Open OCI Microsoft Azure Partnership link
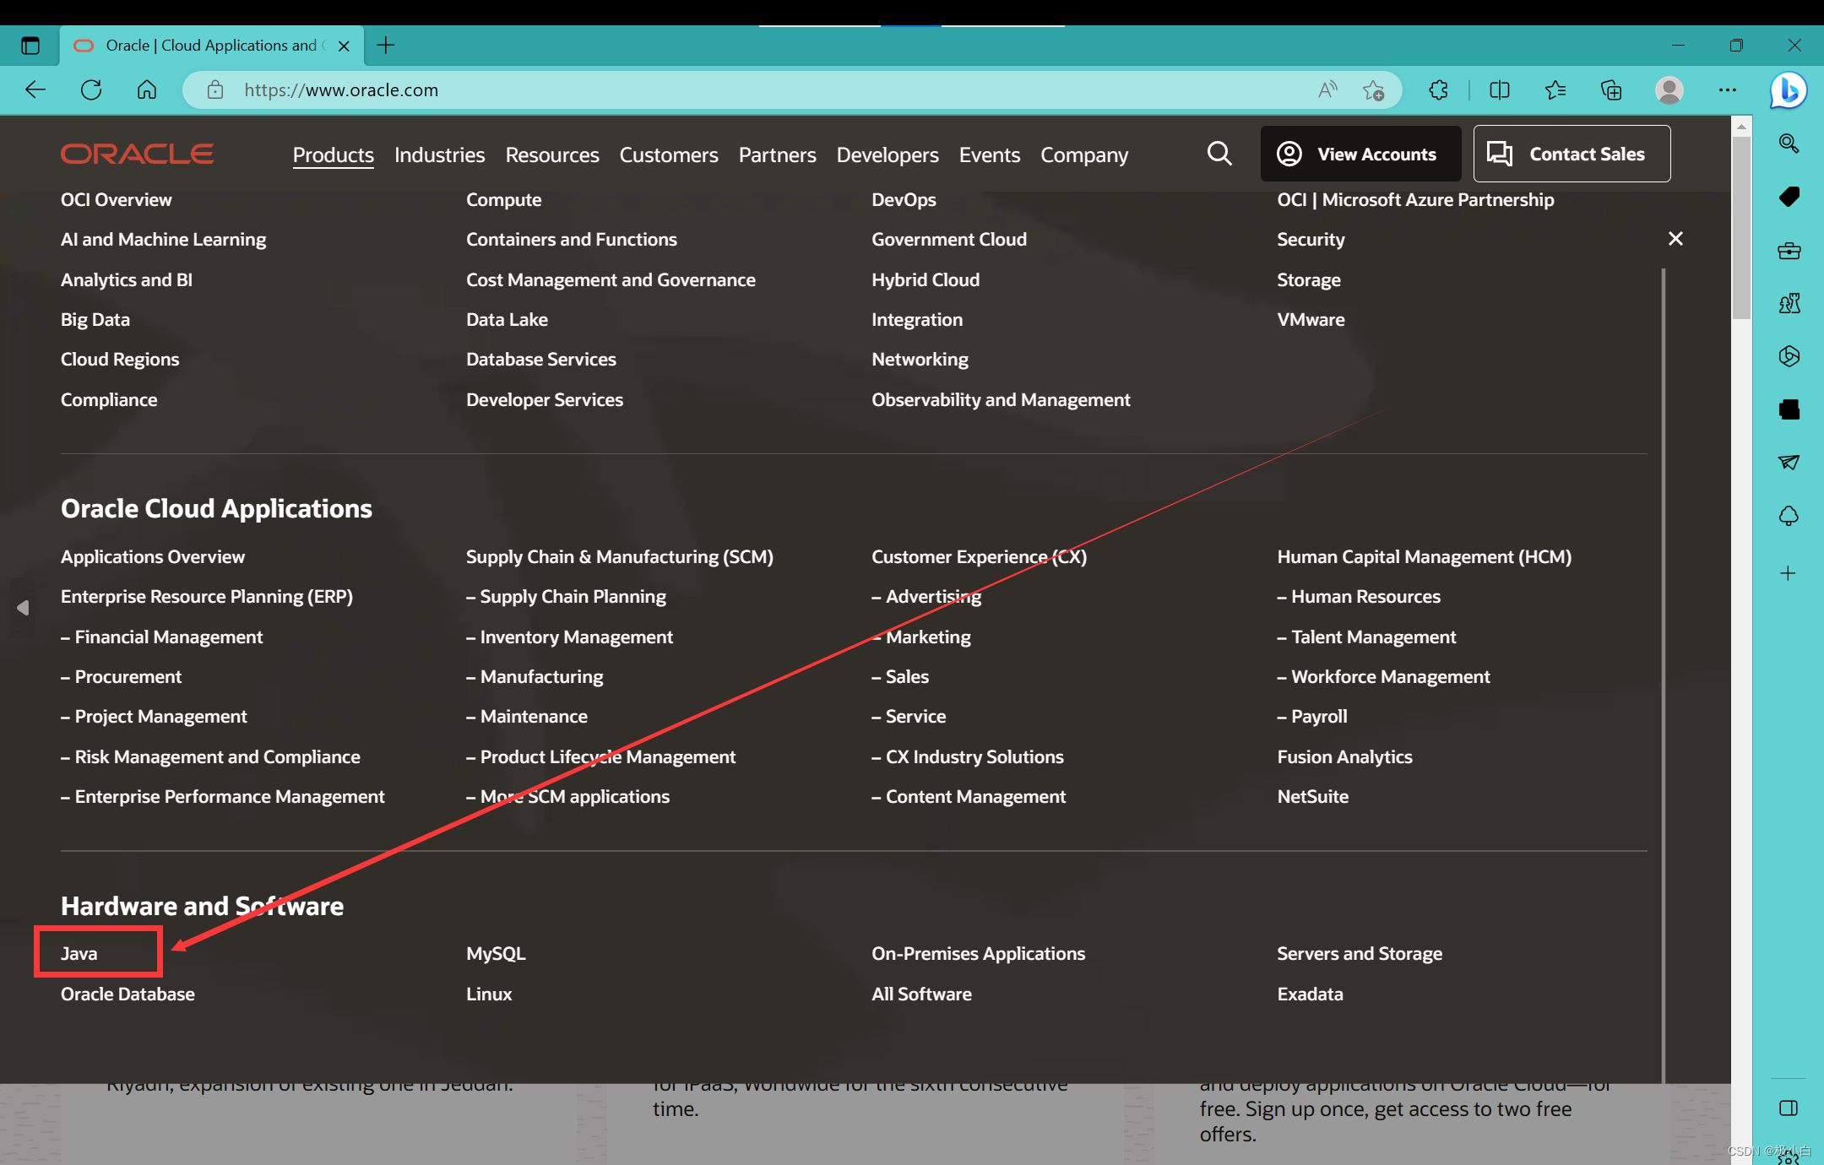This screenshot has height=1165, width=1824. pos(1415,200)
